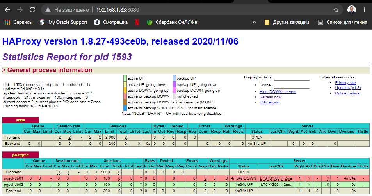Screen dimensions: 372x196
Task: Click the browser forward arrow
Action: tap(20, 10)
